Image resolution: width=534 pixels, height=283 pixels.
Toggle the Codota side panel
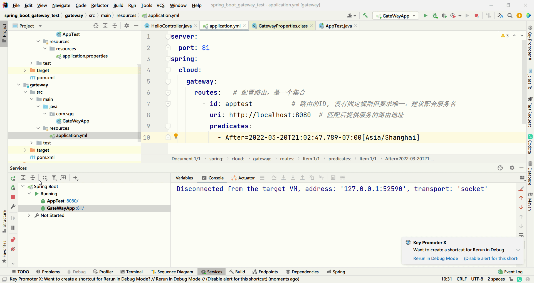click(x=530, y=144)
